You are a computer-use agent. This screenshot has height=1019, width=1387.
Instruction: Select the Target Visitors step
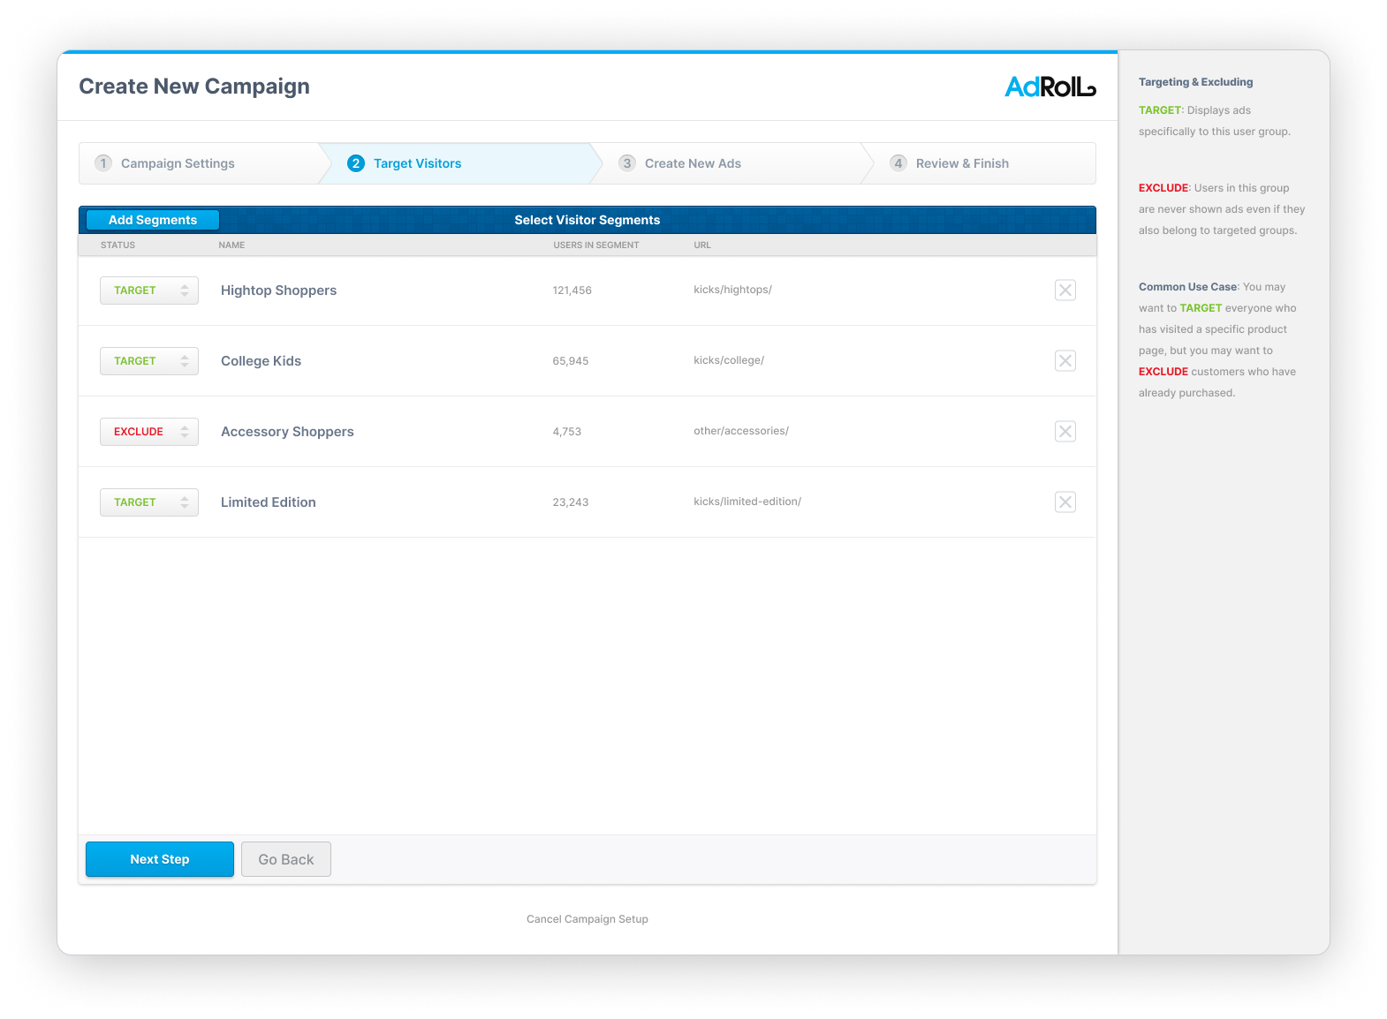click(x=417, y=163)
